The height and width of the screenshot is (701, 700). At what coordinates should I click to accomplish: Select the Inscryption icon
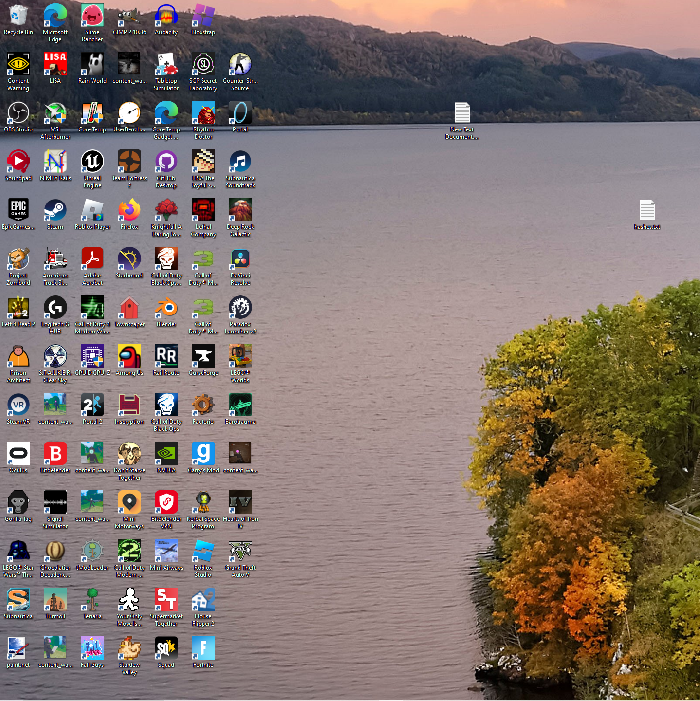coord(129,405)
